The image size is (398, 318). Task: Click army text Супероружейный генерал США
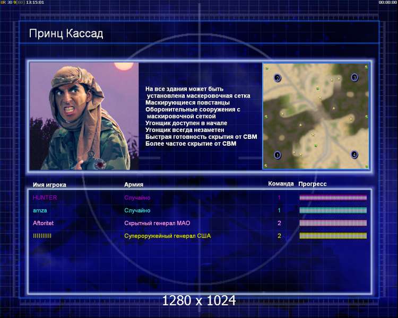tap(168, 236)
